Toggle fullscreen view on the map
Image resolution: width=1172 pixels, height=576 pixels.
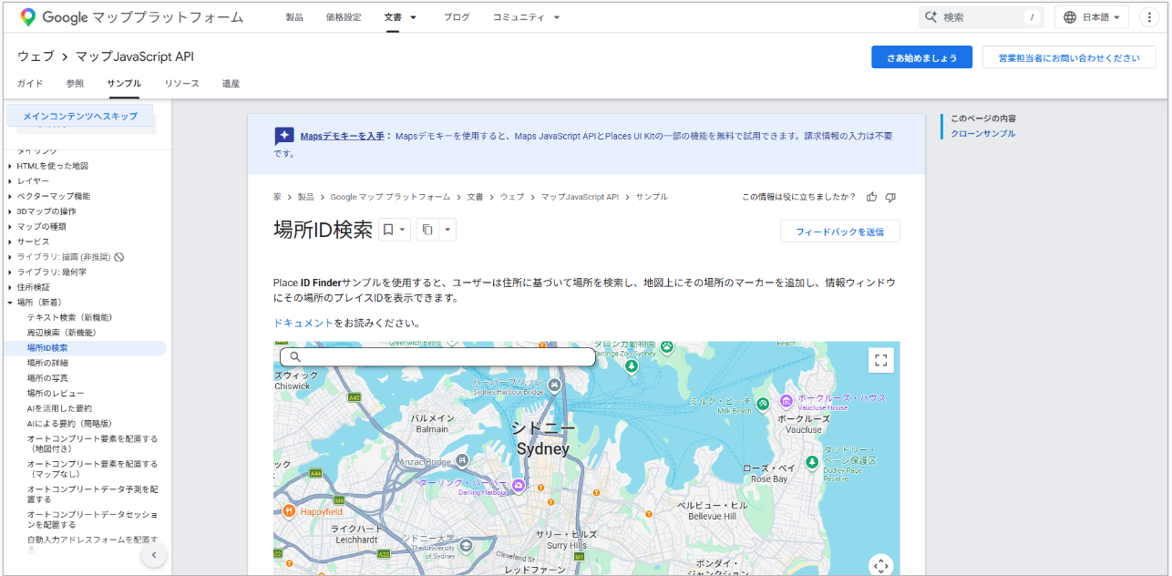point(880,360)
